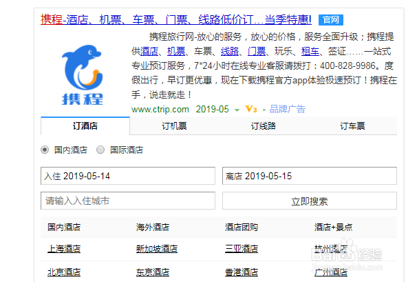Click the 品牌广告 label link
This screenshot has width=406, height=282.
(288, 109)
